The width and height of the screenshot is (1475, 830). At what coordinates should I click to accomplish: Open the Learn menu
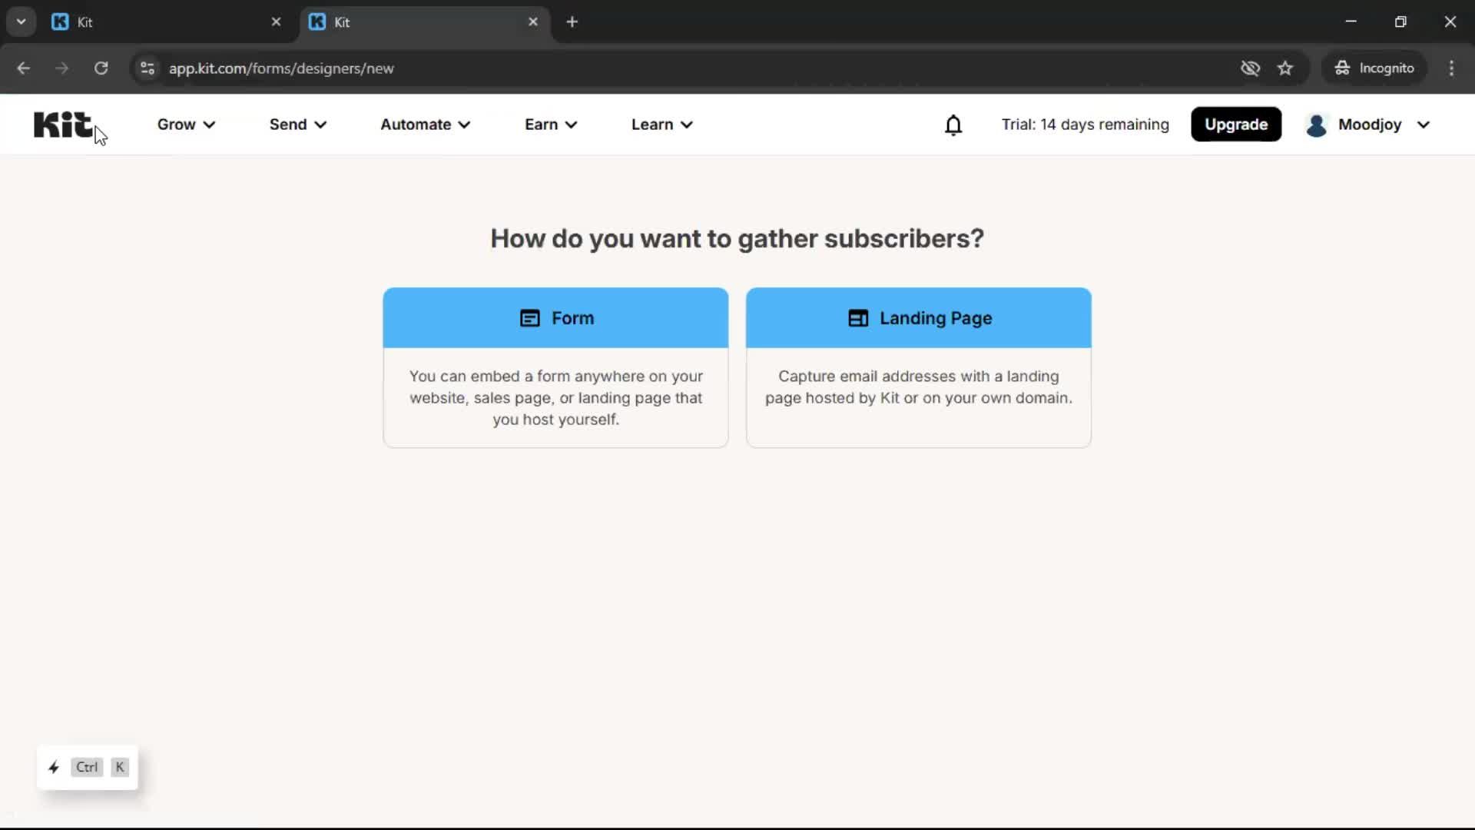point(661,124)
